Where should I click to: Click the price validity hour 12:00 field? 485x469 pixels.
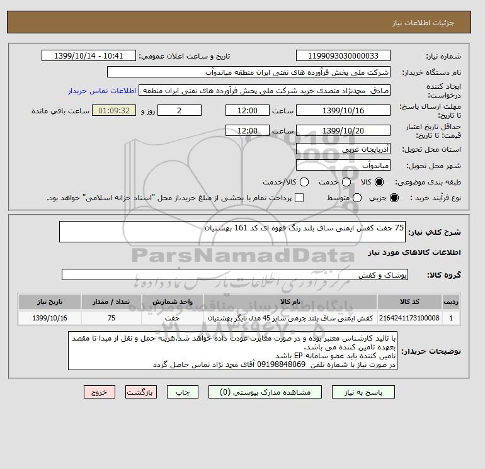[x=248, y=130]
